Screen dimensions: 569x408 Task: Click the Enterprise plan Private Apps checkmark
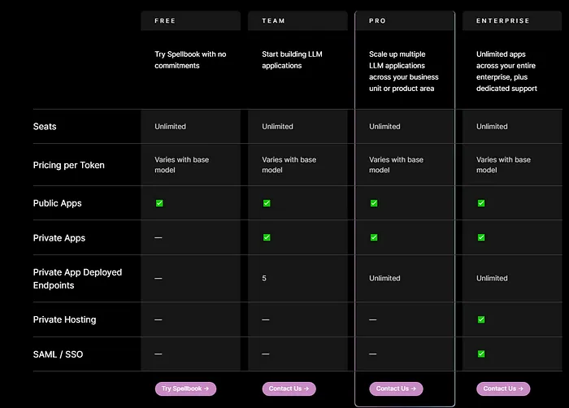[x=481, y=237]
